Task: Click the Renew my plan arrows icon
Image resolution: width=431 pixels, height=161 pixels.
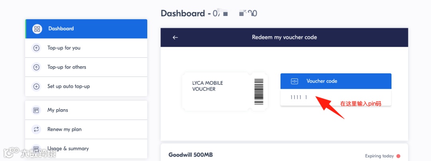Action: tap(36, 130)
